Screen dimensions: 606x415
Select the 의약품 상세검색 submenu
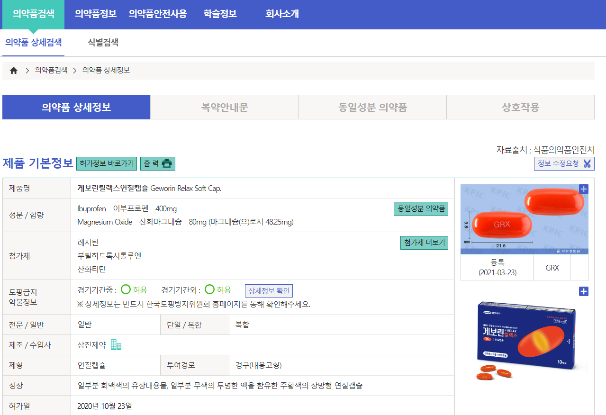point(34,43)
